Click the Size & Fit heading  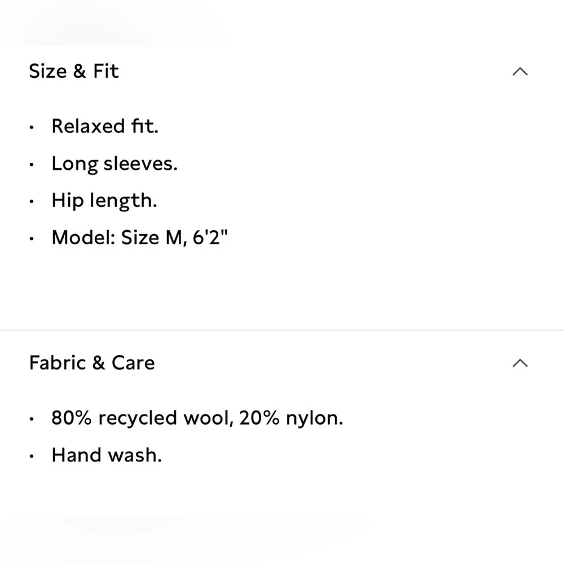click(74, 71)
